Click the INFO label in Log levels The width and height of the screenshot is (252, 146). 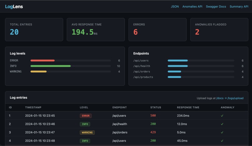pos(13,66)
